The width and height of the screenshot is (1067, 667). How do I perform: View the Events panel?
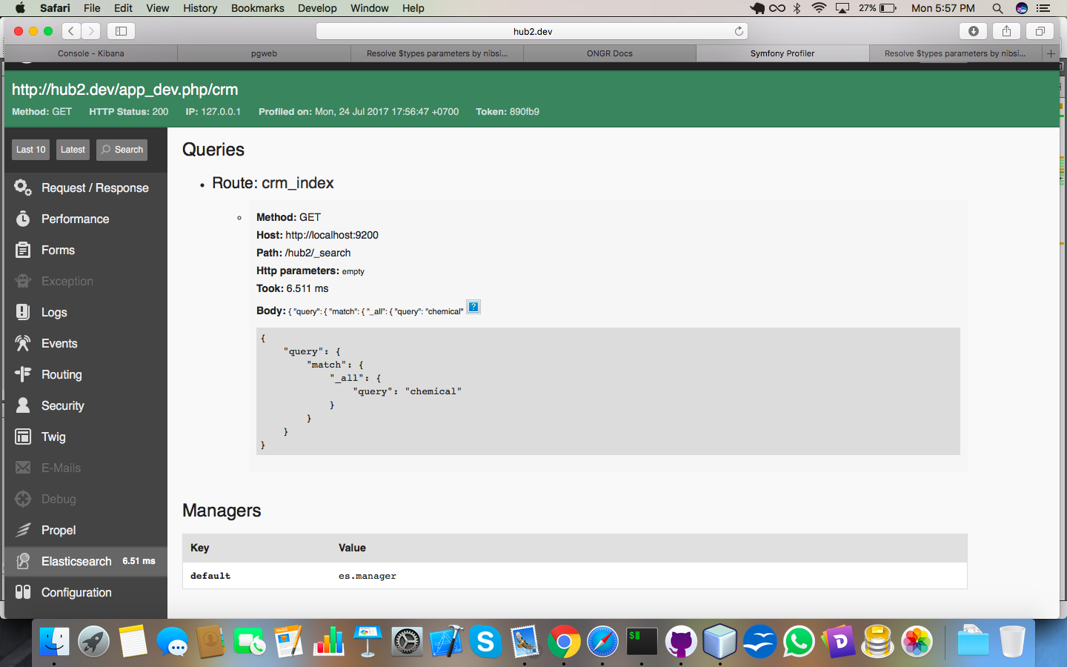click(x=61, y=343)
